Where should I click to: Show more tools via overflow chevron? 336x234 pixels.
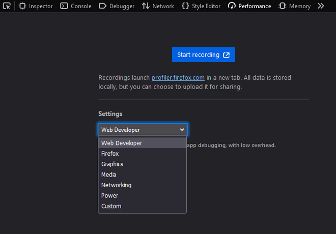321,6
